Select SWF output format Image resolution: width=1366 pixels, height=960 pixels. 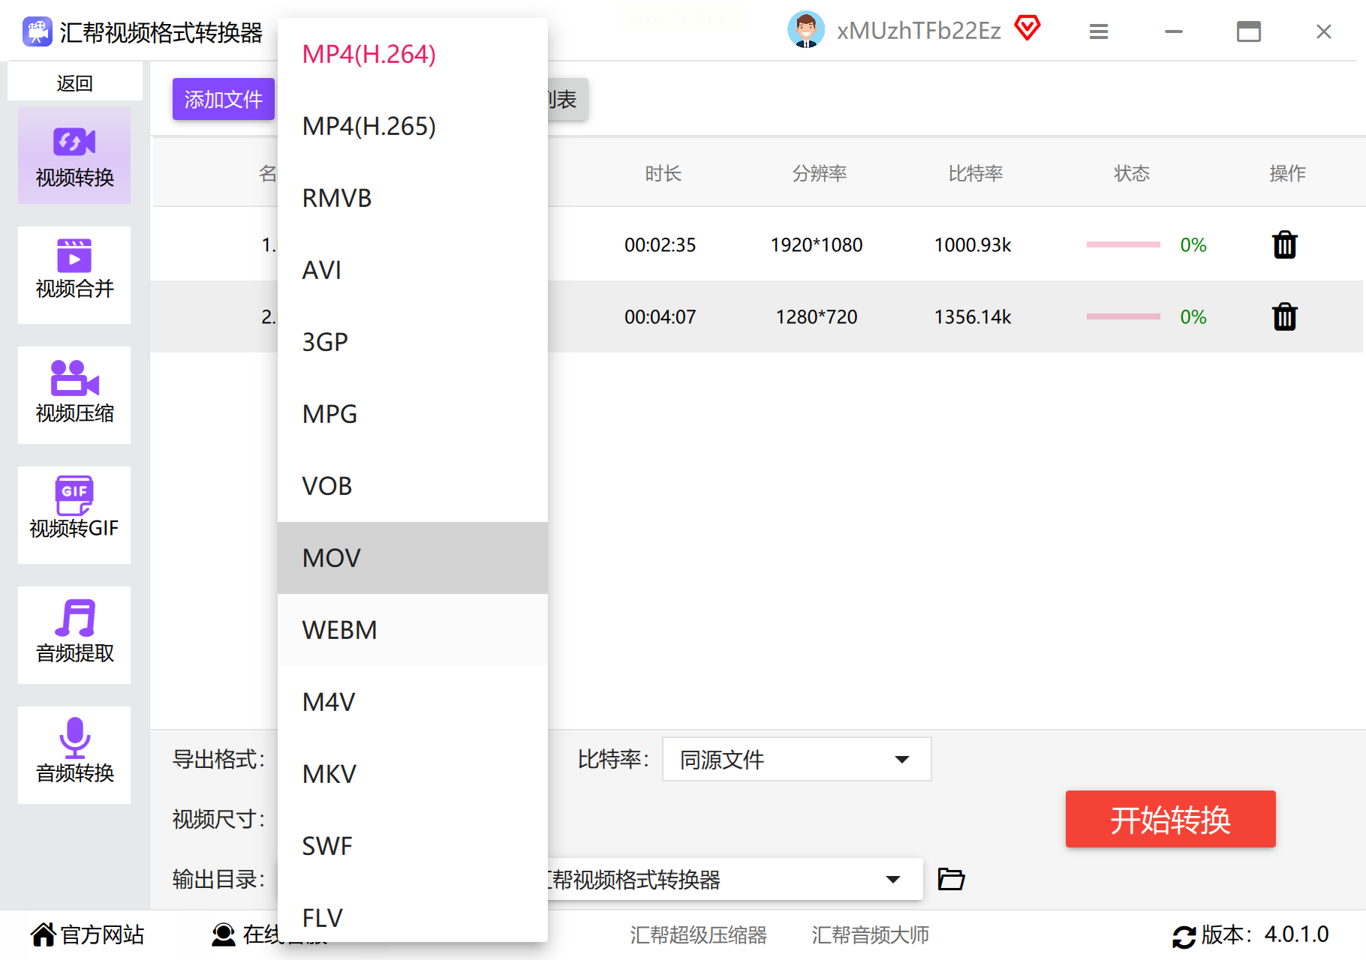(413, 846)
